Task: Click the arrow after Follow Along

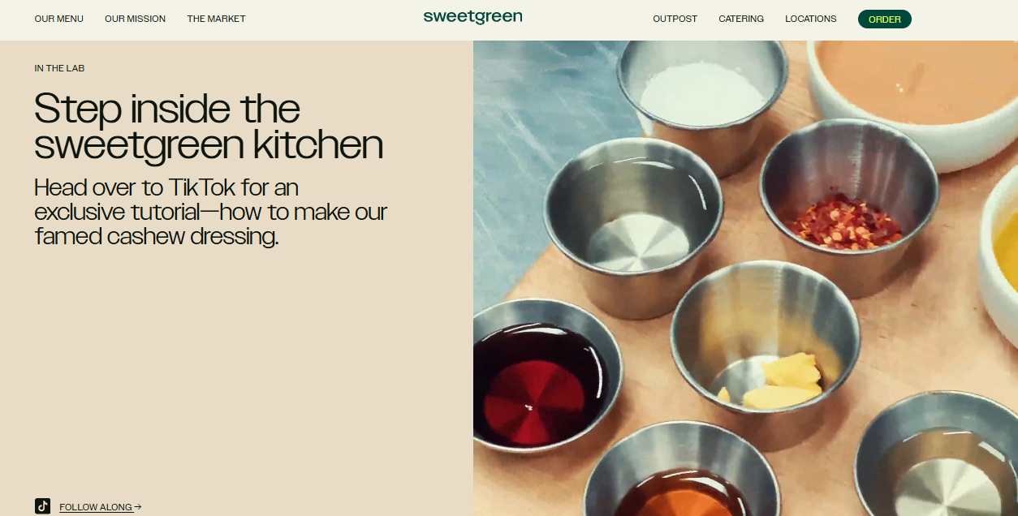Action: 138,507
